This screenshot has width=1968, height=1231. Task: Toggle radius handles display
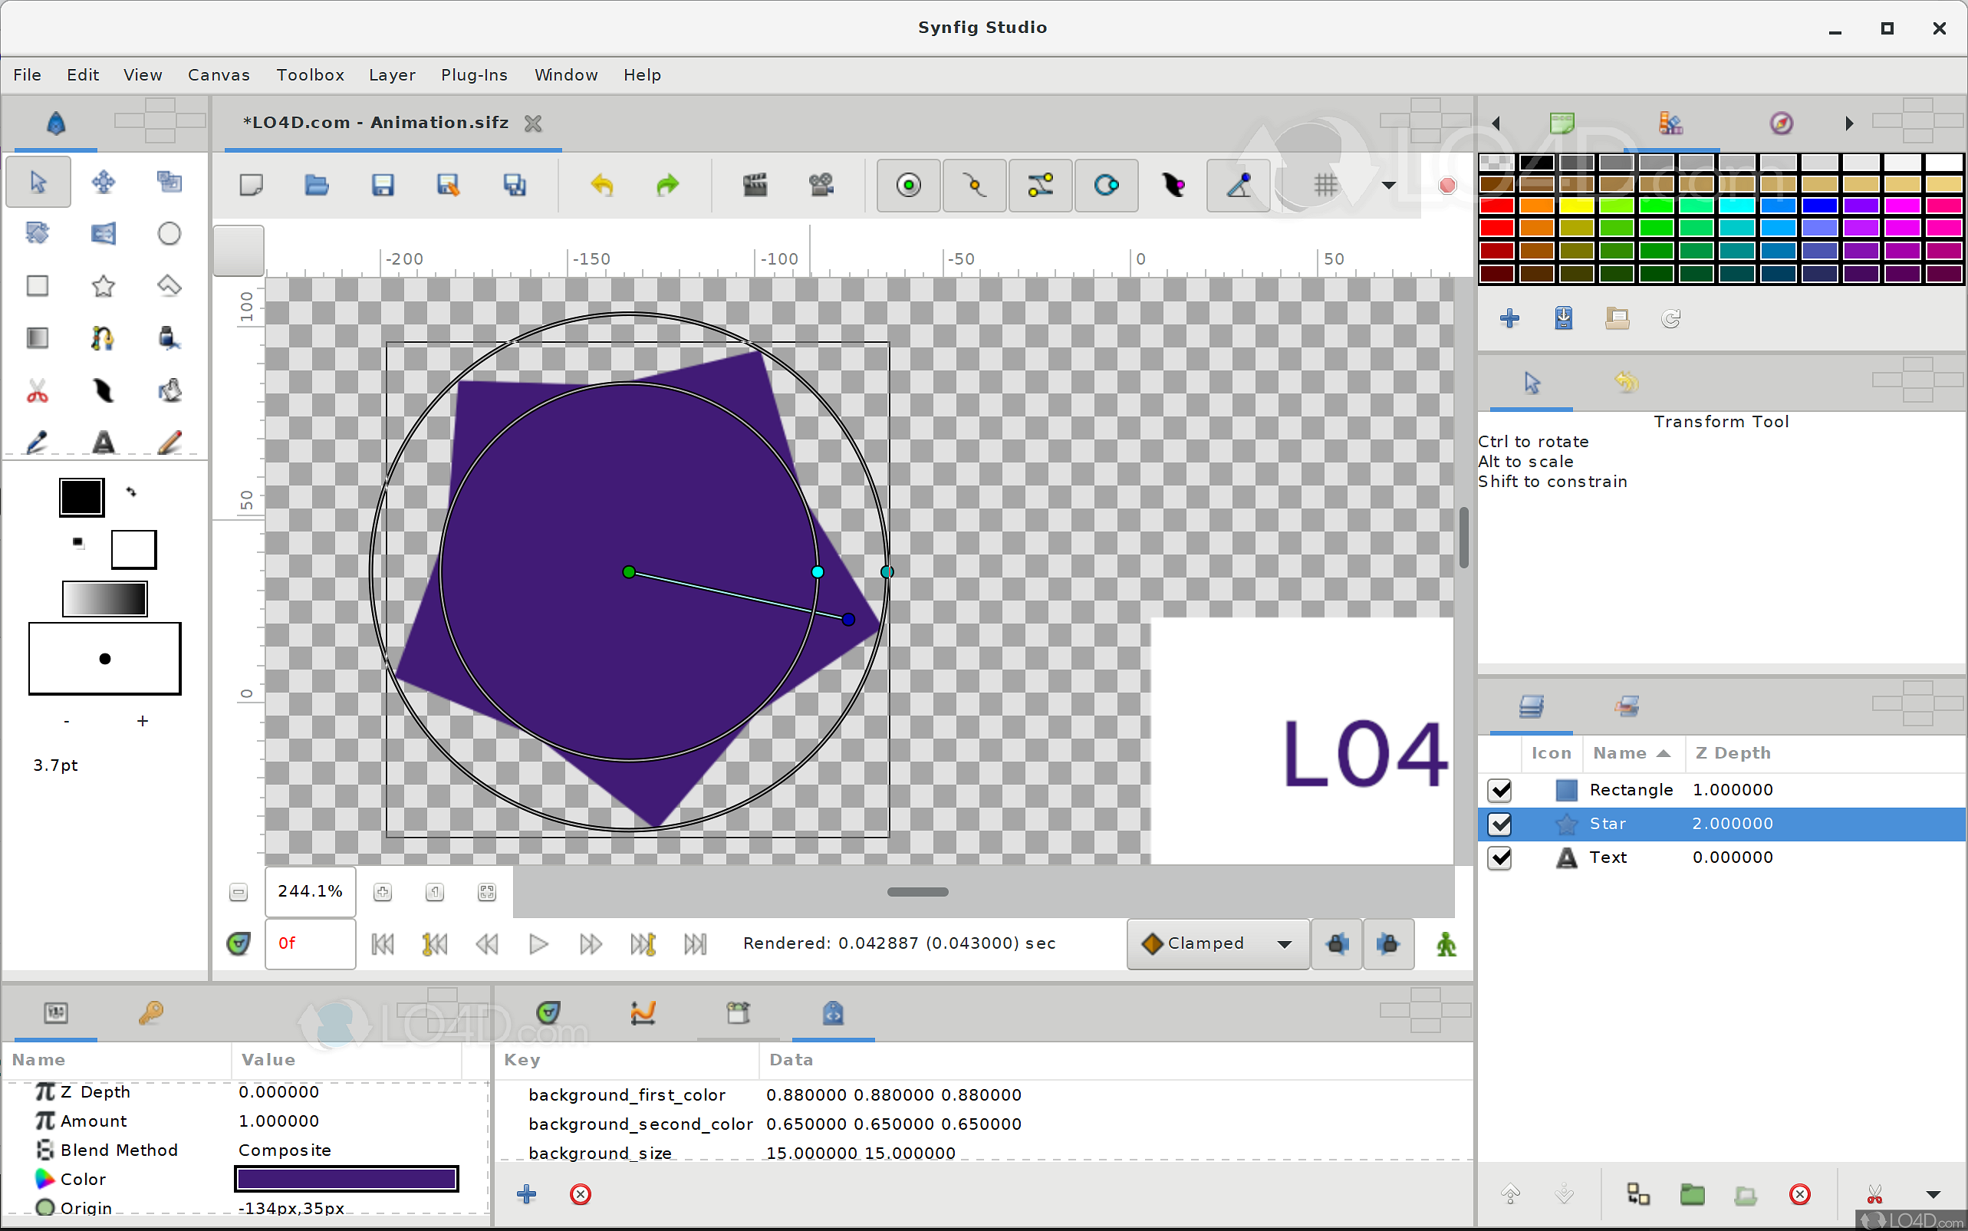[1106, 186]
